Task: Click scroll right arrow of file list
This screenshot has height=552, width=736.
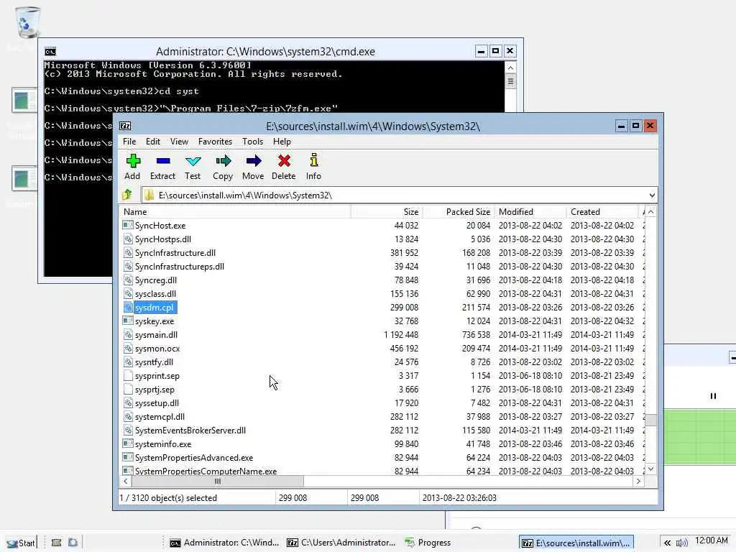Action: (638, 481)
